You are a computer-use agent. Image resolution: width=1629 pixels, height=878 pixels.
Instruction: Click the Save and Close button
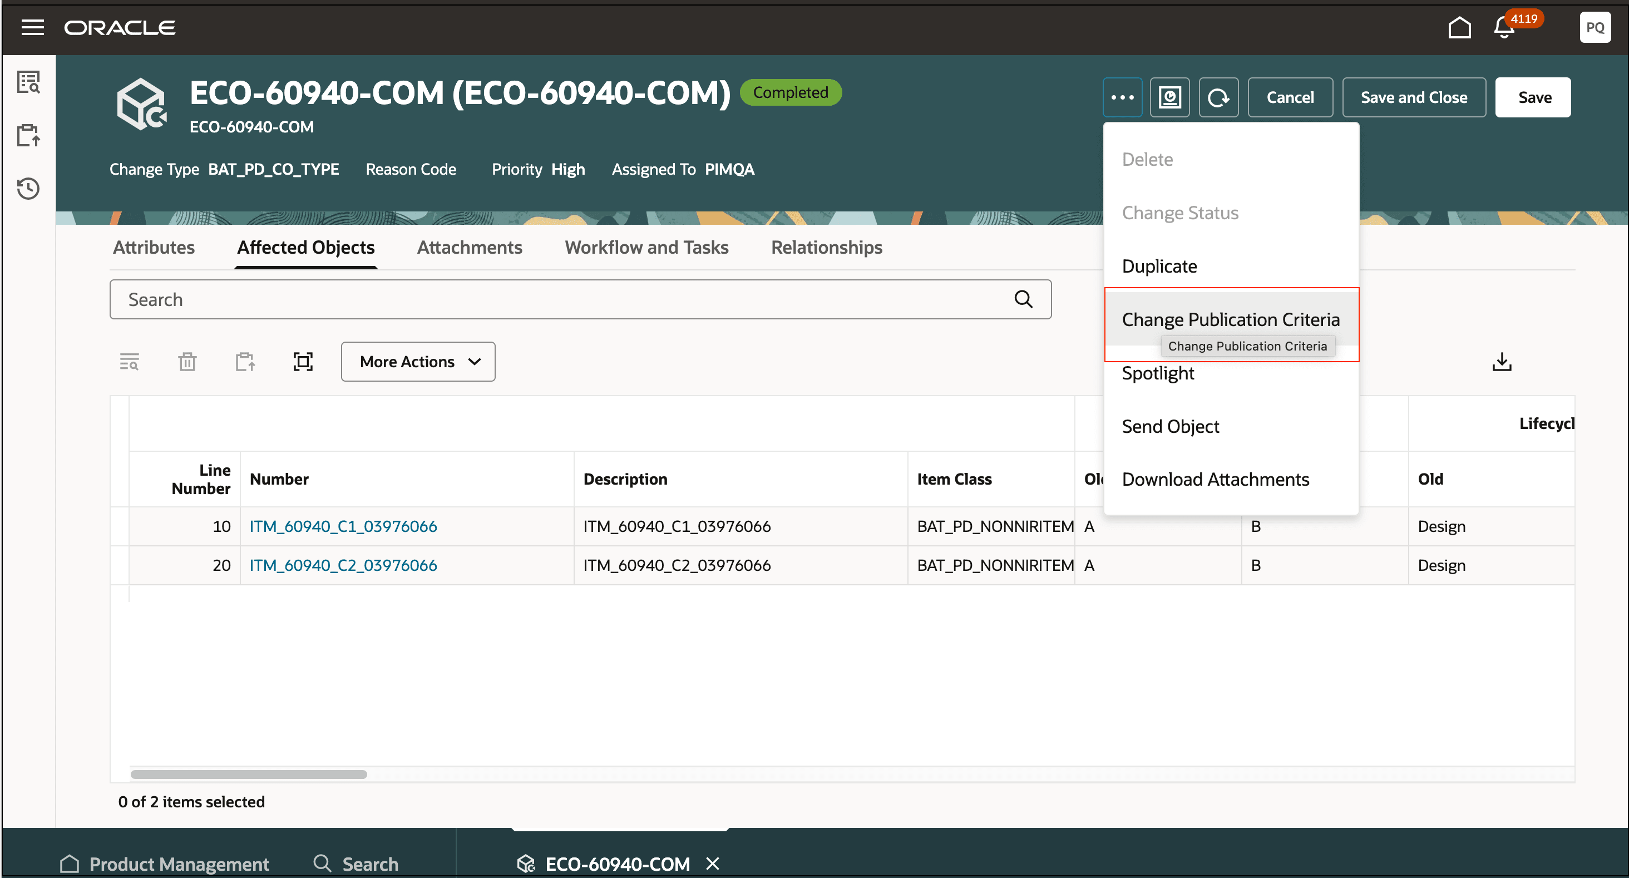point(1414,97)
